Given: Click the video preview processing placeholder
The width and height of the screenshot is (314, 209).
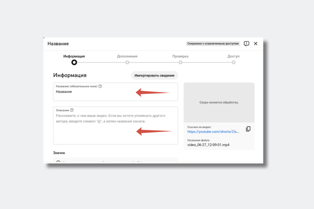Looking at the screenshot, I should click(219, 102).
